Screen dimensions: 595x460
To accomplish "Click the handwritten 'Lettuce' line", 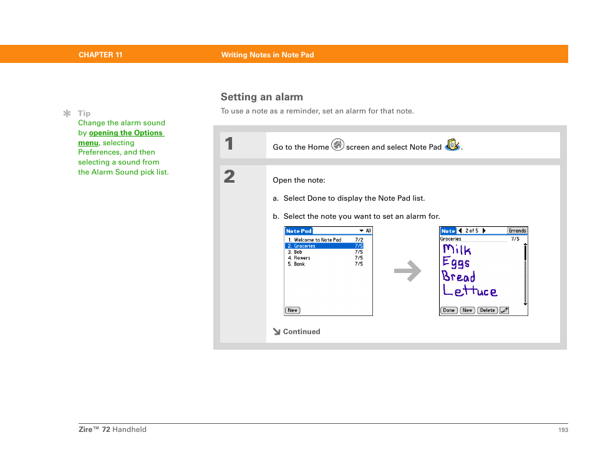I will click(470, 290).
